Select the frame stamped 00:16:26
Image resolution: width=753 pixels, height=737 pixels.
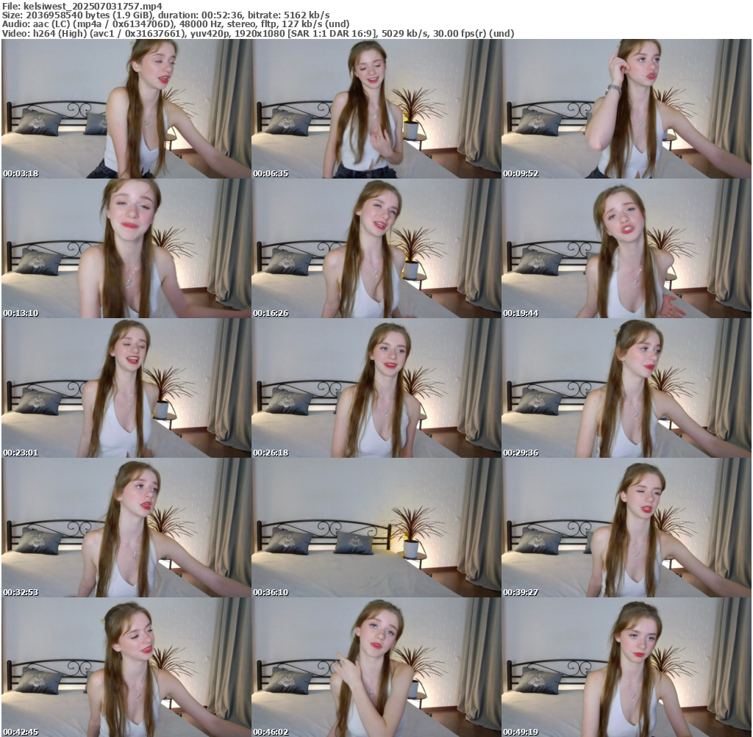[x=376, y=248]
